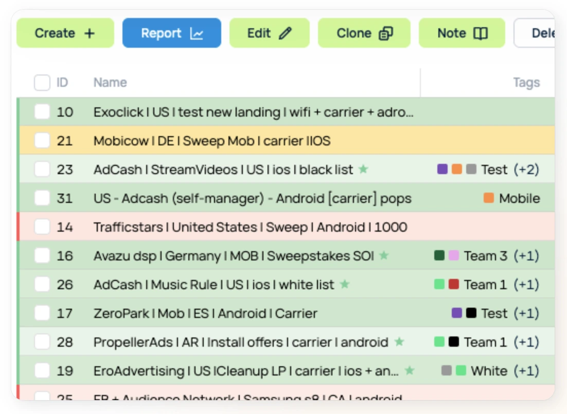This screenshot has height=414, width=567.
Task: Check the box for campaign ID 16
Action: (42, 256)
